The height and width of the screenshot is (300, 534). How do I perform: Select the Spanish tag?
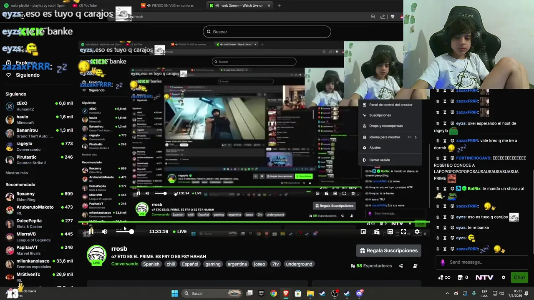click(151, 264)
